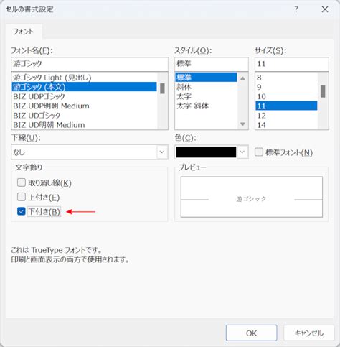Choose BIZ UDP明朝 Medium font
Screen dimensions: 340x347
coord(85,106)
